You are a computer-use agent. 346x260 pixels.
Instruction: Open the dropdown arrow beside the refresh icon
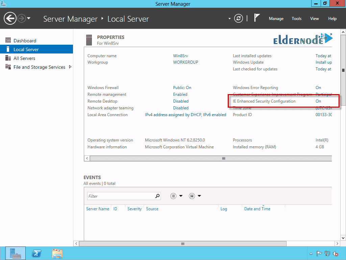click(x=229, y=19)
